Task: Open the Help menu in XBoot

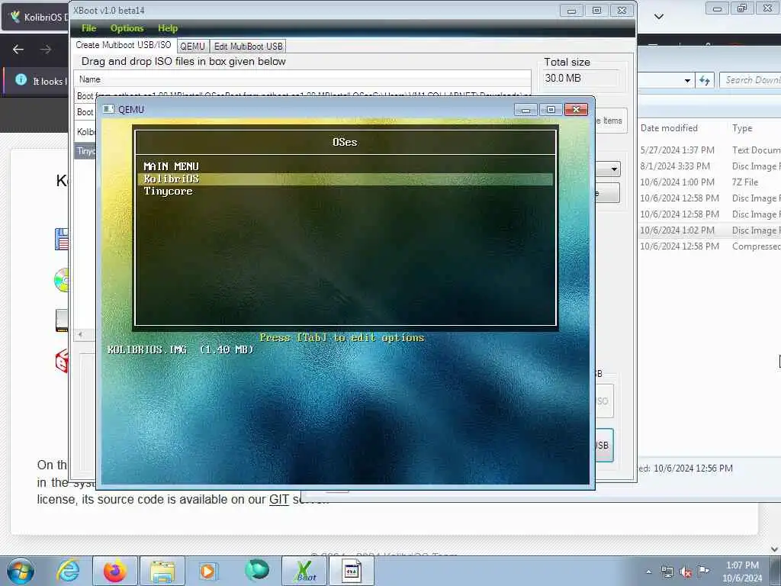Action: [x=167, y=28]
